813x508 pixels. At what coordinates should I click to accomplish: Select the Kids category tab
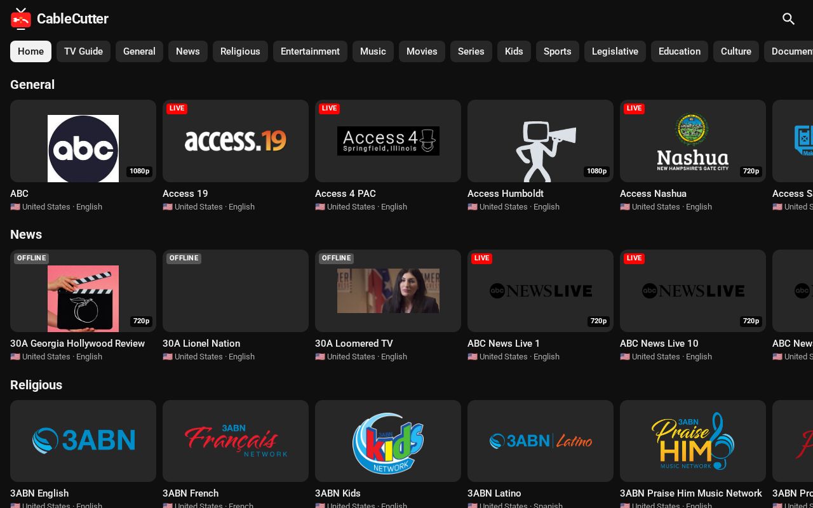pos(514,51)
